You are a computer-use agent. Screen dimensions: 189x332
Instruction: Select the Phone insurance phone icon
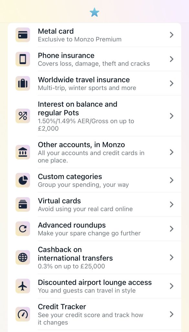point(23,59)
